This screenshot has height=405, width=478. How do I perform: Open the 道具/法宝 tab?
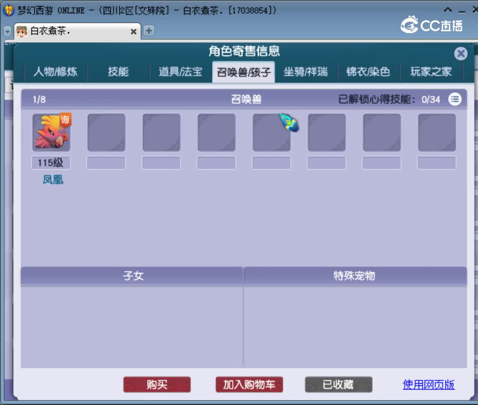point(181,72)
